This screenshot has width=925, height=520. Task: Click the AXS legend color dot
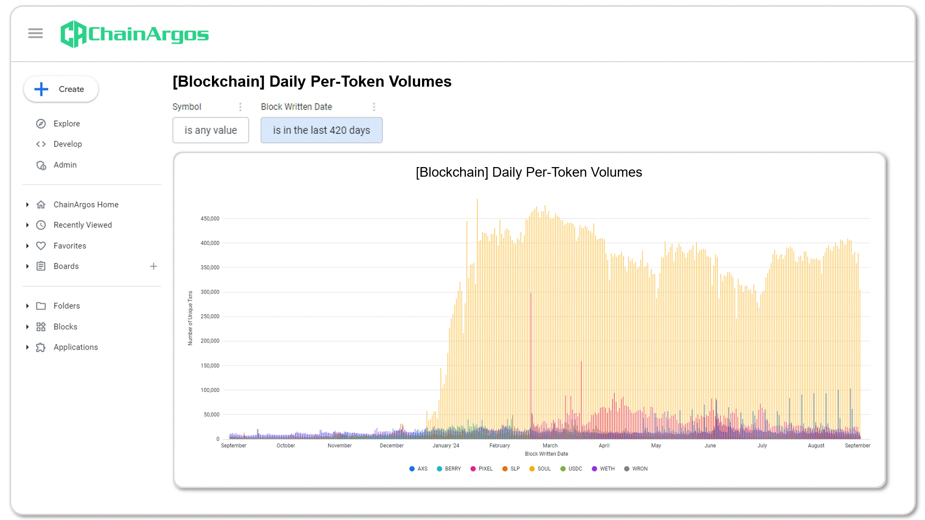click(x=412, y=469)
